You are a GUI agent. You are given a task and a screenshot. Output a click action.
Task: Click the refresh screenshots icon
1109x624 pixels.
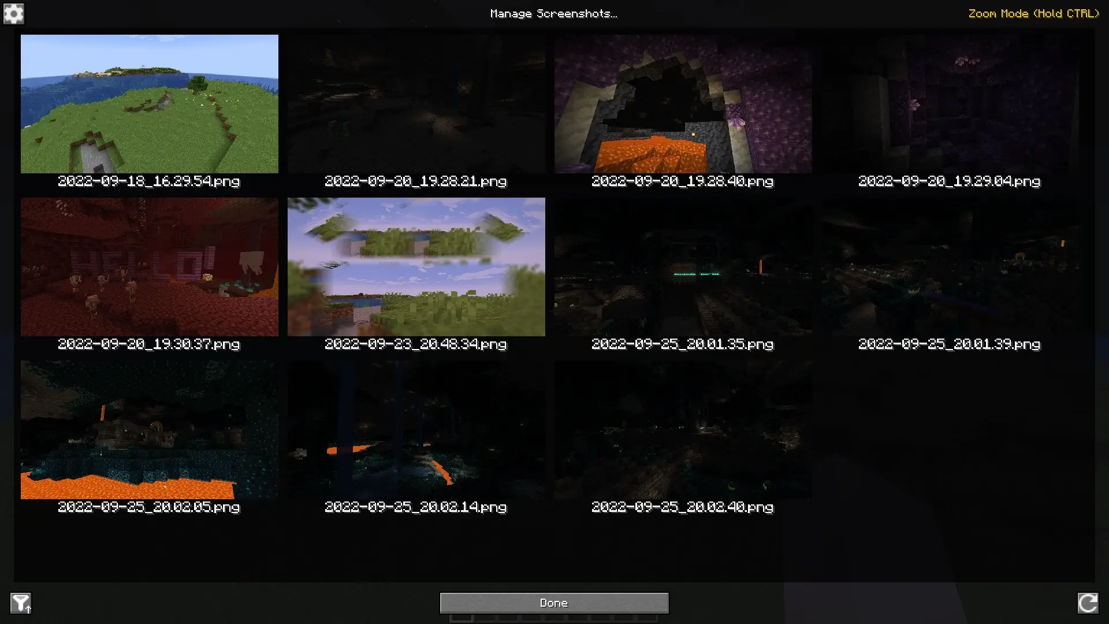pos(1088,603)
